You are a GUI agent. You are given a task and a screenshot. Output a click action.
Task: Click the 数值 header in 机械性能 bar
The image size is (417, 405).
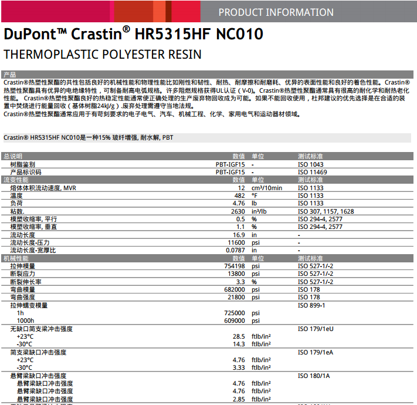(239, 258)
